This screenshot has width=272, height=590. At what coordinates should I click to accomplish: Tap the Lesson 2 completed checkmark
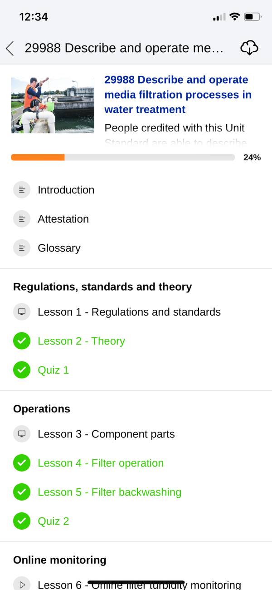tap(22, 341)
